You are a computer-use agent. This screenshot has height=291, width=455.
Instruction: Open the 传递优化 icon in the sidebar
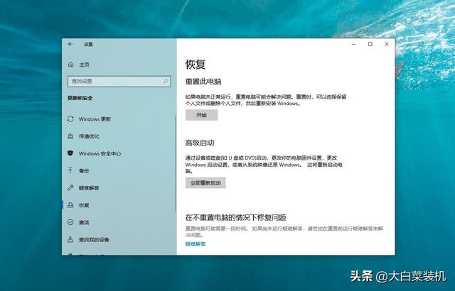click(70, 136)
